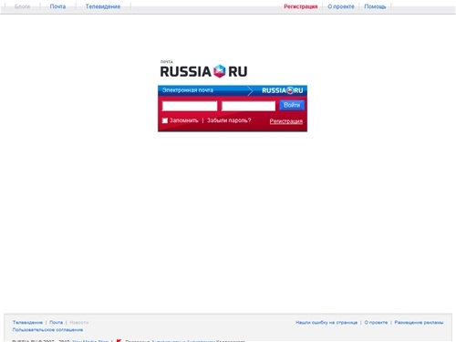Open the Пользовательское соглашение link
The width and height of the screenshot is (456, 342).
click(47, 330)
